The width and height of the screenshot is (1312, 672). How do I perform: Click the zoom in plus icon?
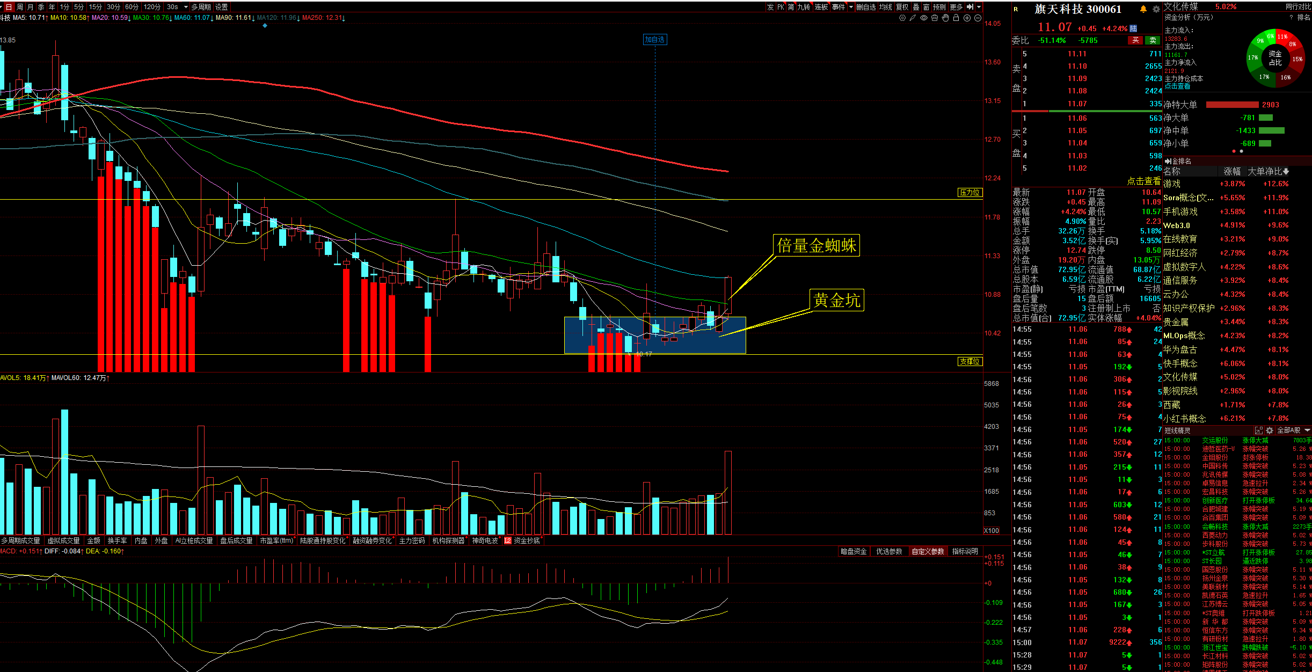[x=967, y=18]
